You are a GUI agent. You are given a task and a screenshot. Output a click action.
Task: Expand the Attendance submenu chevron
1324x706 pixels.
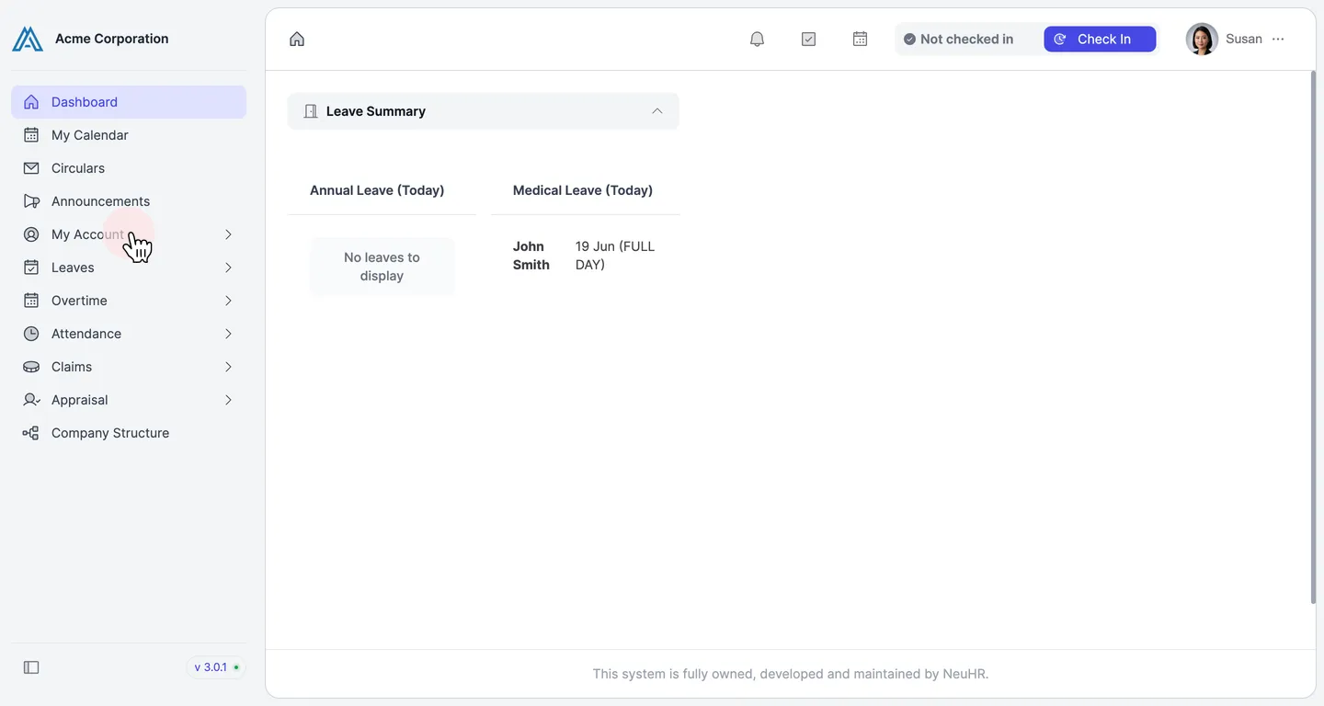pos(228,334)
